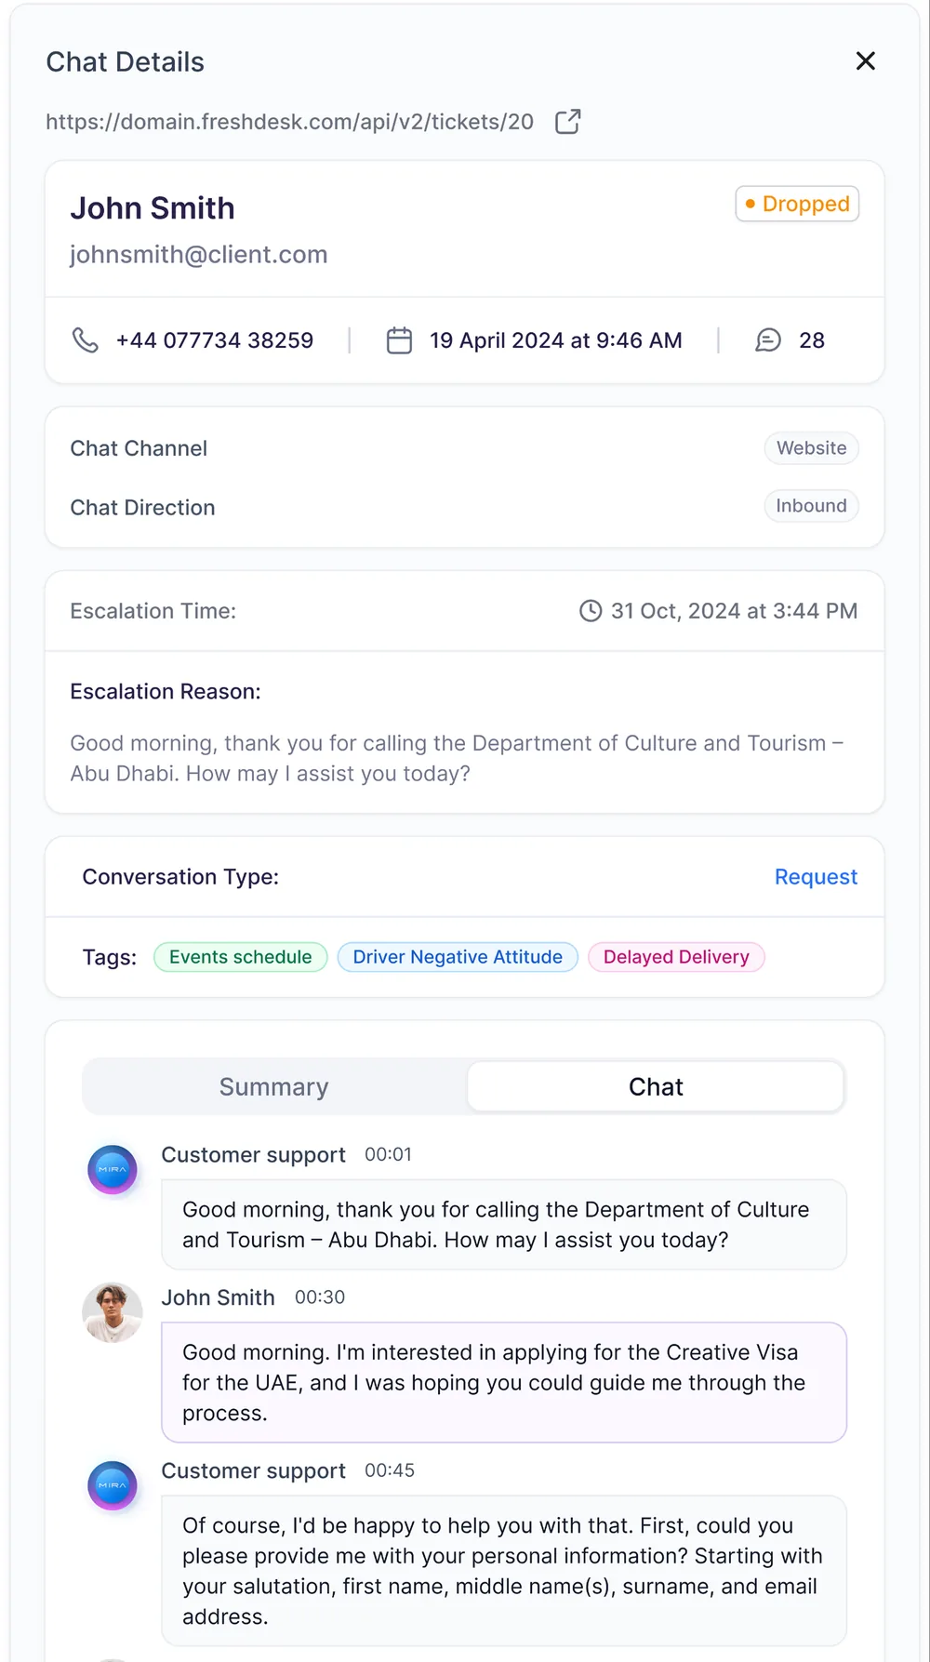Select the Chat tab
This screenshot has width=930, height=1662.
click(x=656, y=1086)
